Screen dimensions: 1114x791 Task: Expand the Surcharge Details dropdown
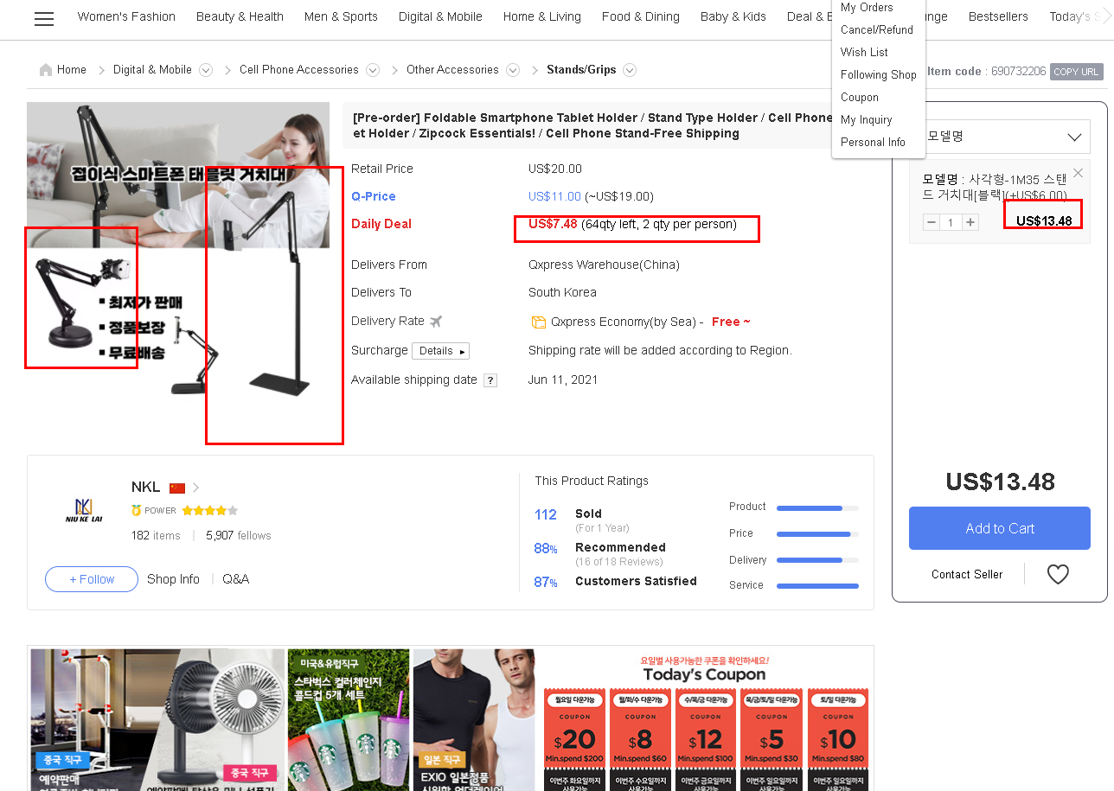441,351
